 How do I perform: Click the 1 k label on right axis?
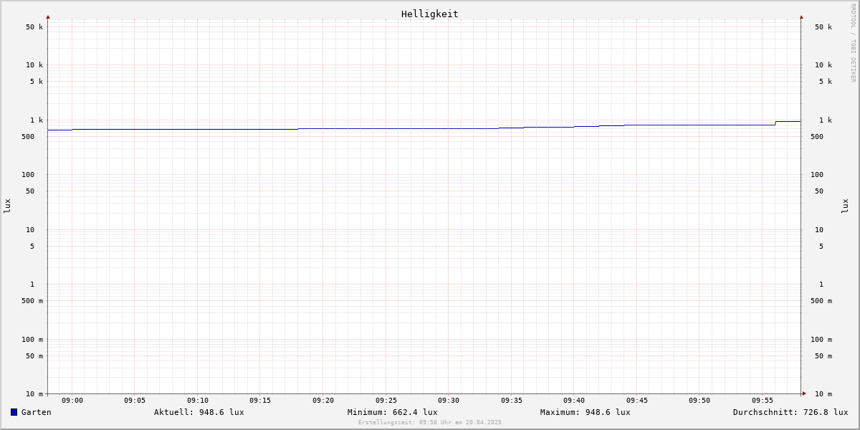pyautogui.click(x=826, y=120)
